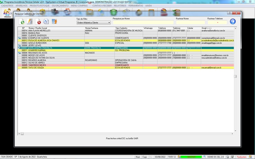The height and width of the screenshot is (159, 255).
Task: Click the blue arrow search button
Action: (233, 22)
